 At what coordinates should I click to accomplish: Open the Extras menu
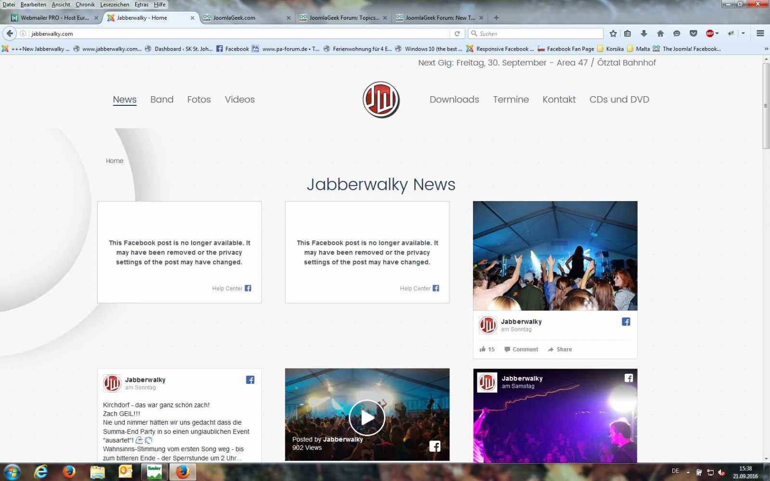pyautogui.click(x=141, y=4)
